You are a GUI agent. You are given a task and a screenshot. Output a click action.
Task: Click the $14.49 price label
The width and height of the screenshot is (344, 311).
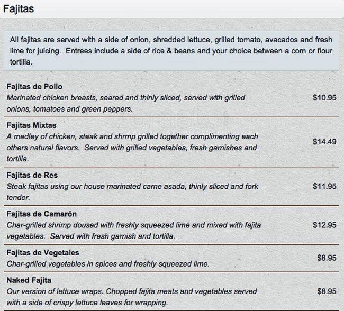[324, 142]
